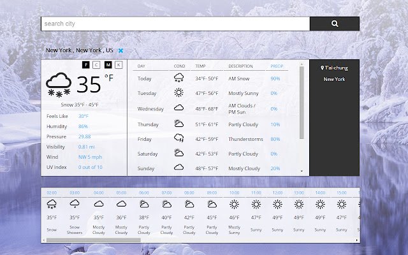This screenshot has height=255, width=408.
Task: Click the 15:00 sunny icon
Action: tap(342, 204)
